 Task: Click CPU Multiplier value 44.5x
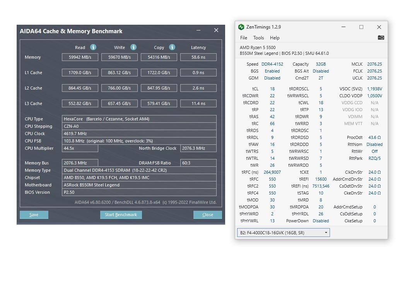(80, 148)
